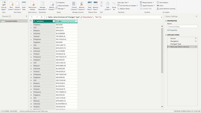
Task: Click the Refresh Preview icon
Action: 52,4
